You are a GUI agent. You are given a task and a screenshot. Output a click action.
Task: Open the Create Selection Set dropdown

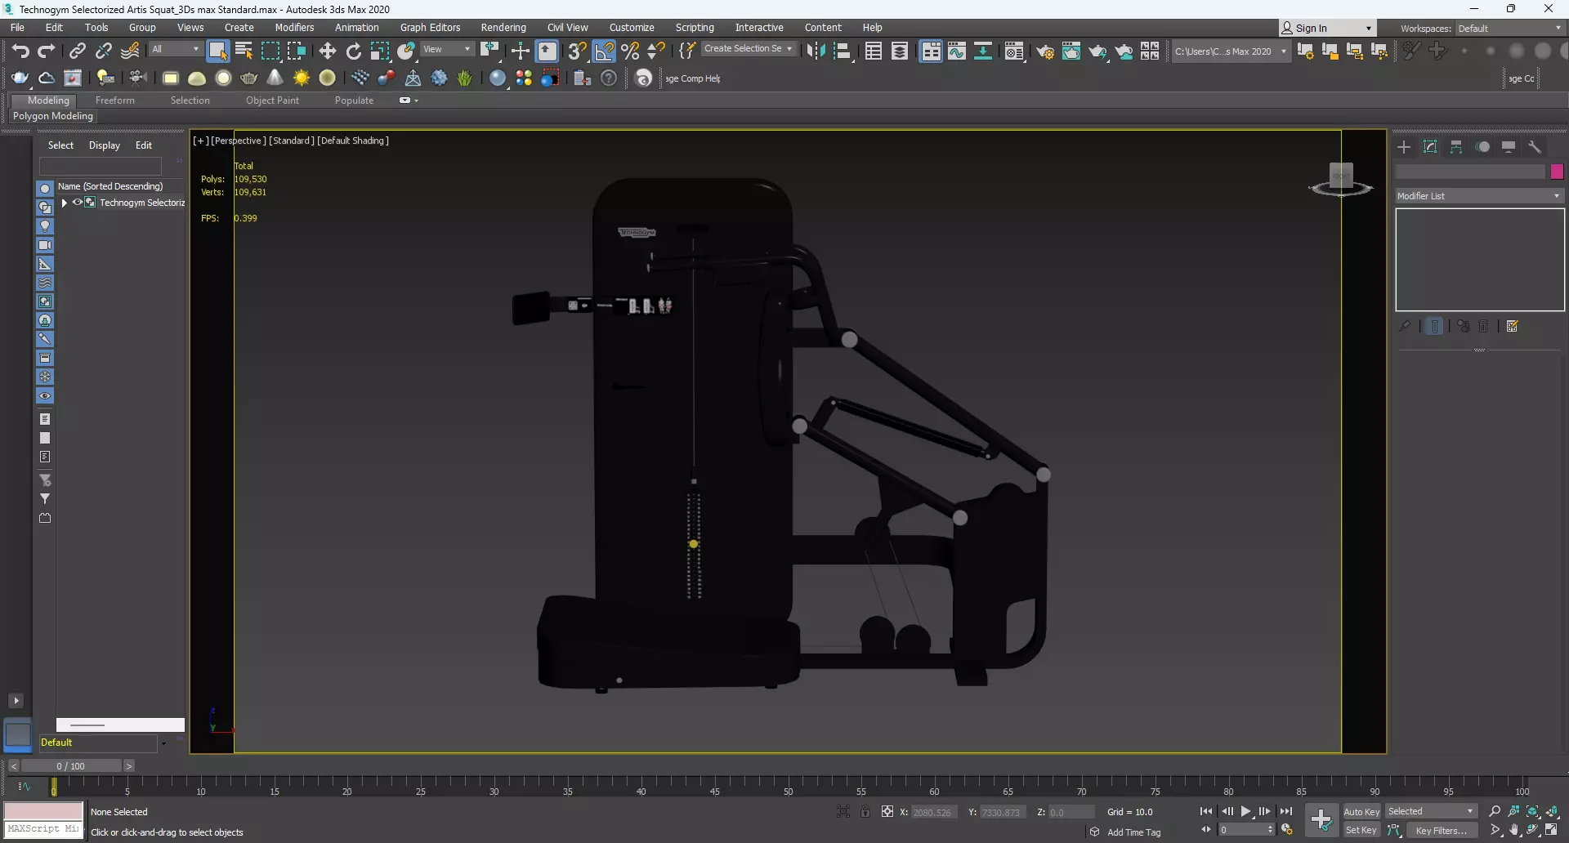click(x=749, y=49)
